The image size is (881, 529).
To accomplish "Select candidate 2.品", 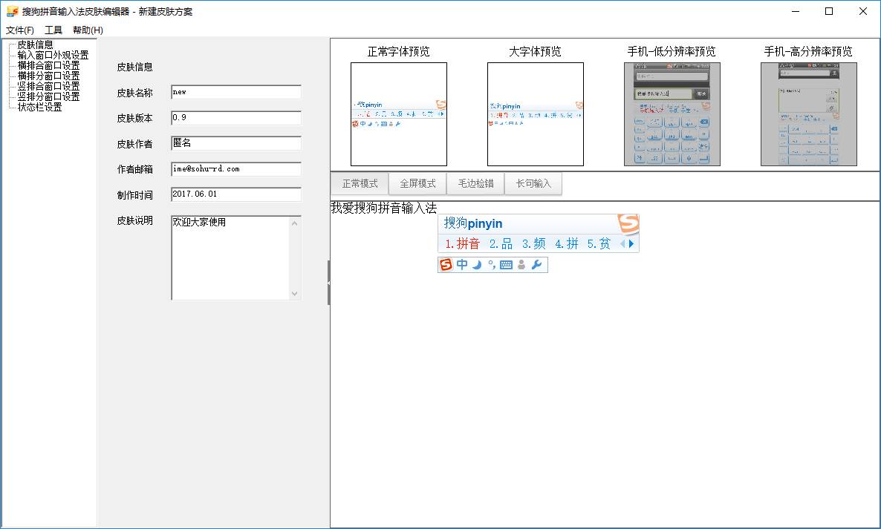I will (501, 243).
